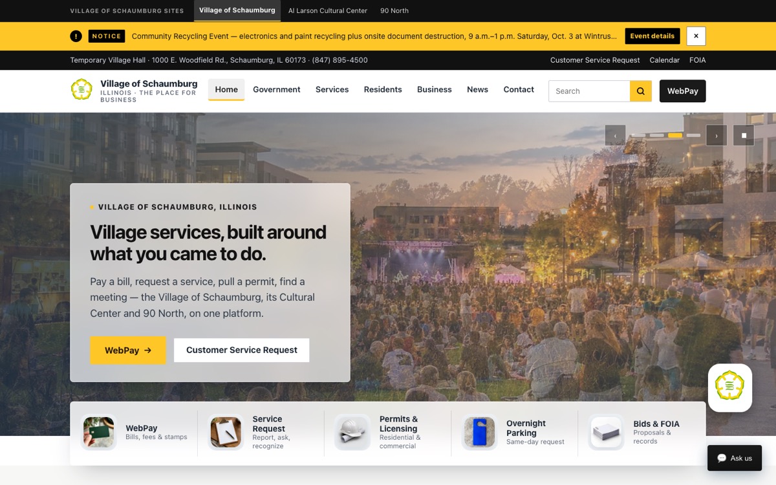
Task: Click the Temporary Village Hall address text
Action: [219, 60]
